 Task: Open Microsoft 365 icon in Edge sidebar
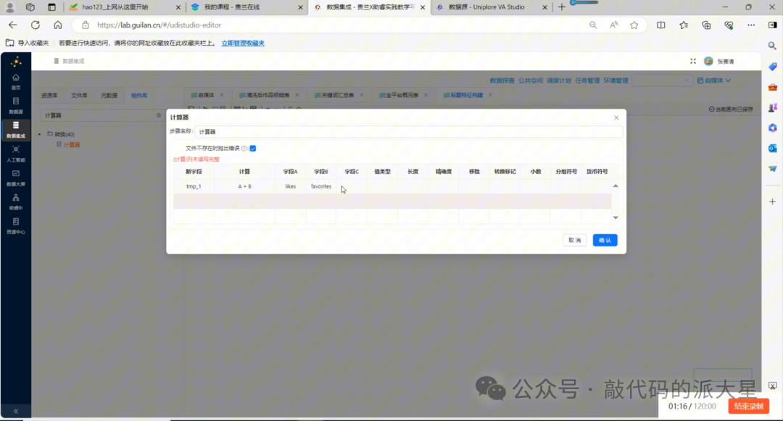pos(773,128)
